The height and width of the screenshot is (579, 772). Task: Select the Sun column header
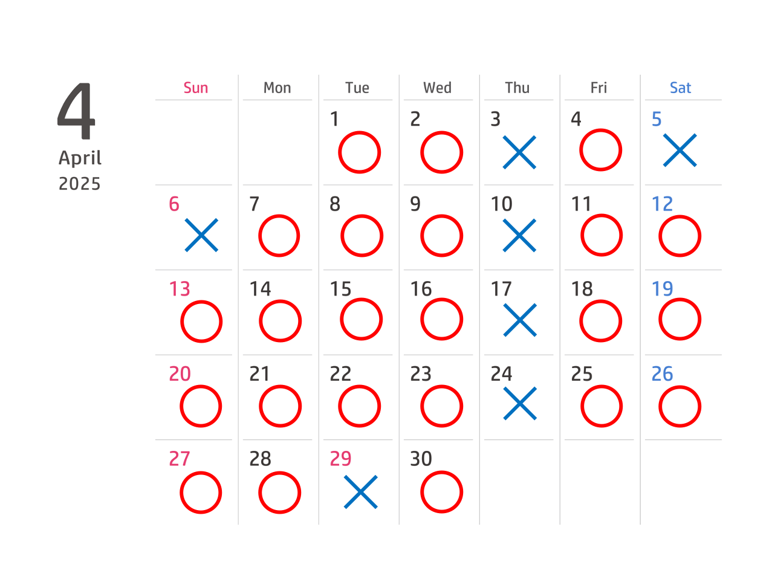[x=195, y=88]
